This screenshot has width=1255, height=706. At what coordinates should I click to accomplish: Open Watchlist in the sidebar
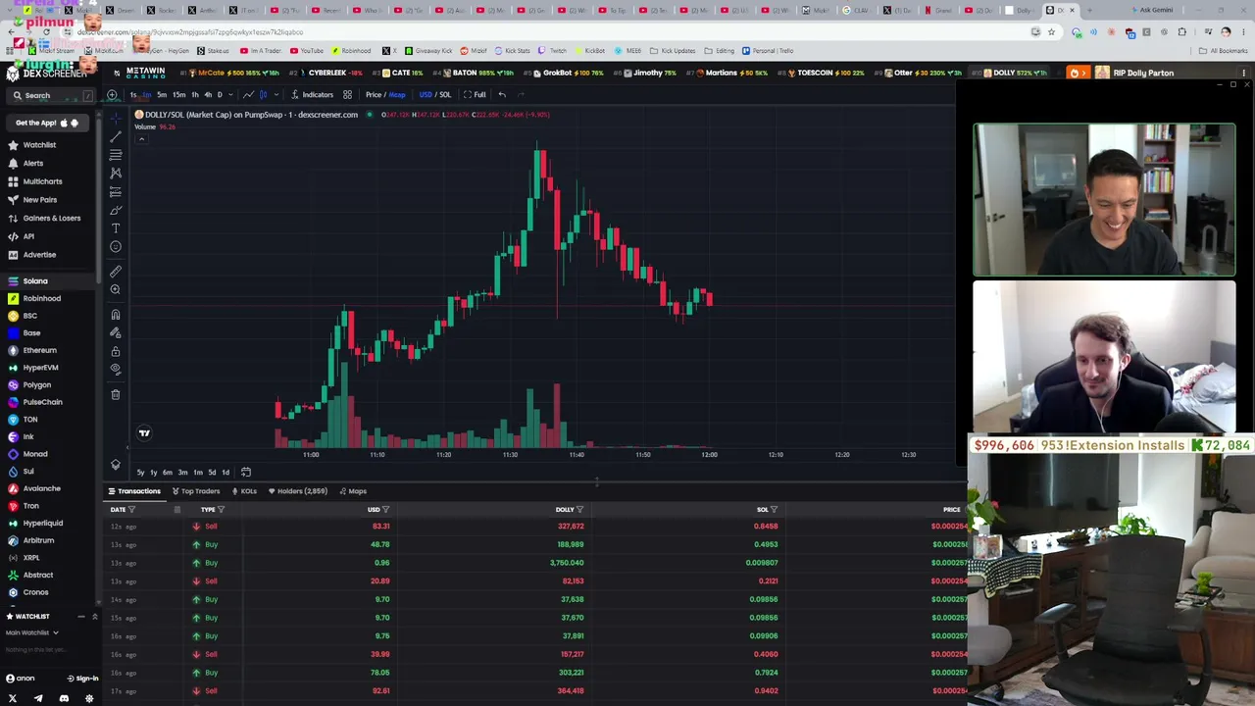tap(39, 145)
